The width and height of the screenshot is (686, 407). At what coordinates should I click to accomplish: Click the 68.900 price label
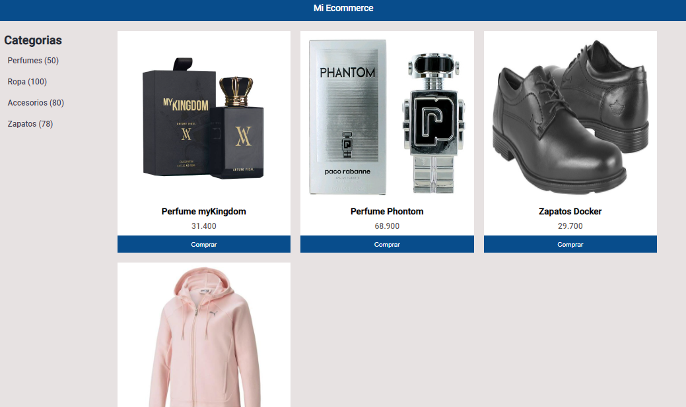(387, 226)
